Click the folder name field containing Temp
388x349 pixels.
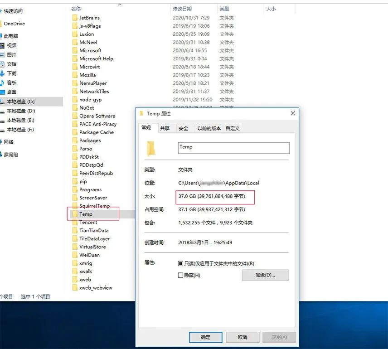click(x=233, y=148)
